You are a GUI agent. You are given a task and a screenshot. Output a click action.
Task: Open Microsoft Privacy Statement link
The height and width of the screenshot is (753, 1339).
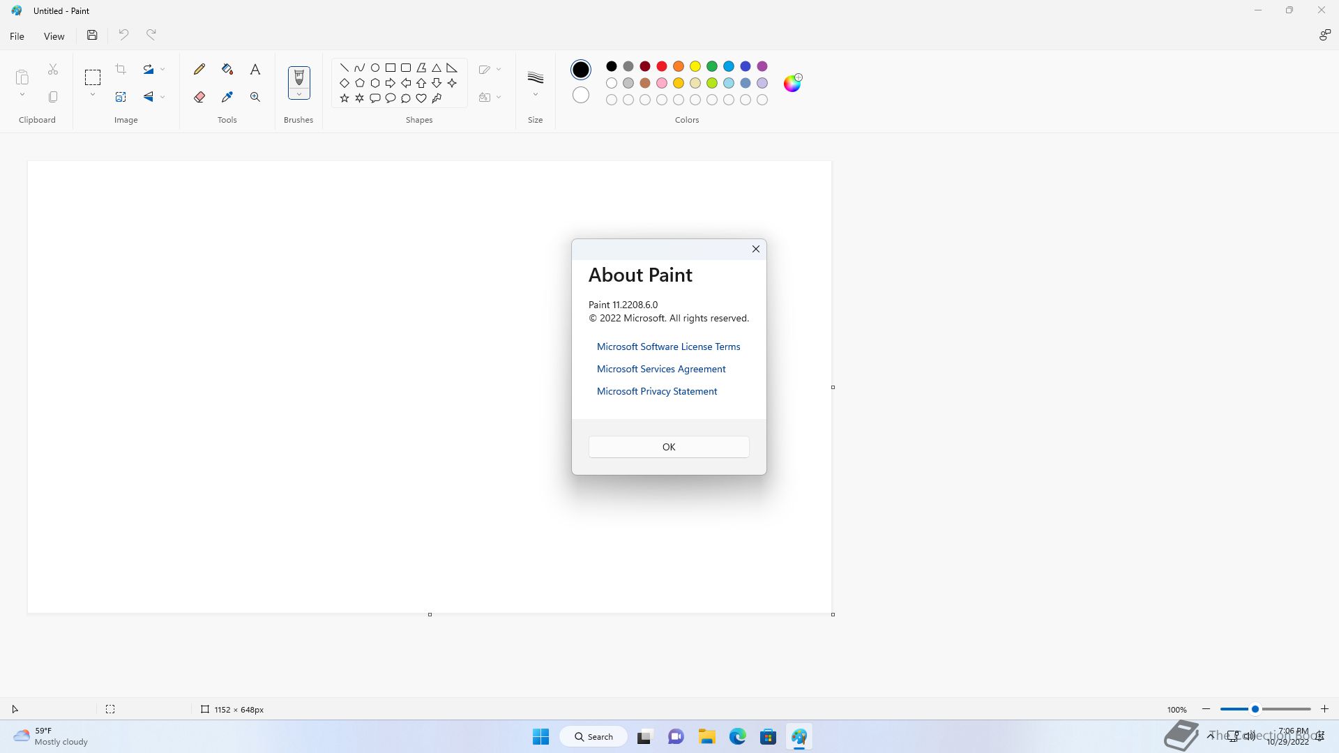click(657, 391)
